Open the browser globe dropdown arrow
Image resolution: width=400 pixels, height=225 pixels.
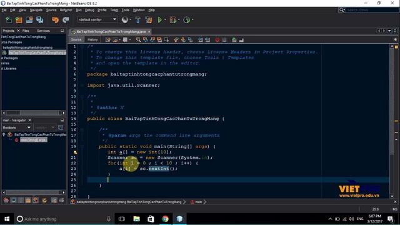coord(131,19)
